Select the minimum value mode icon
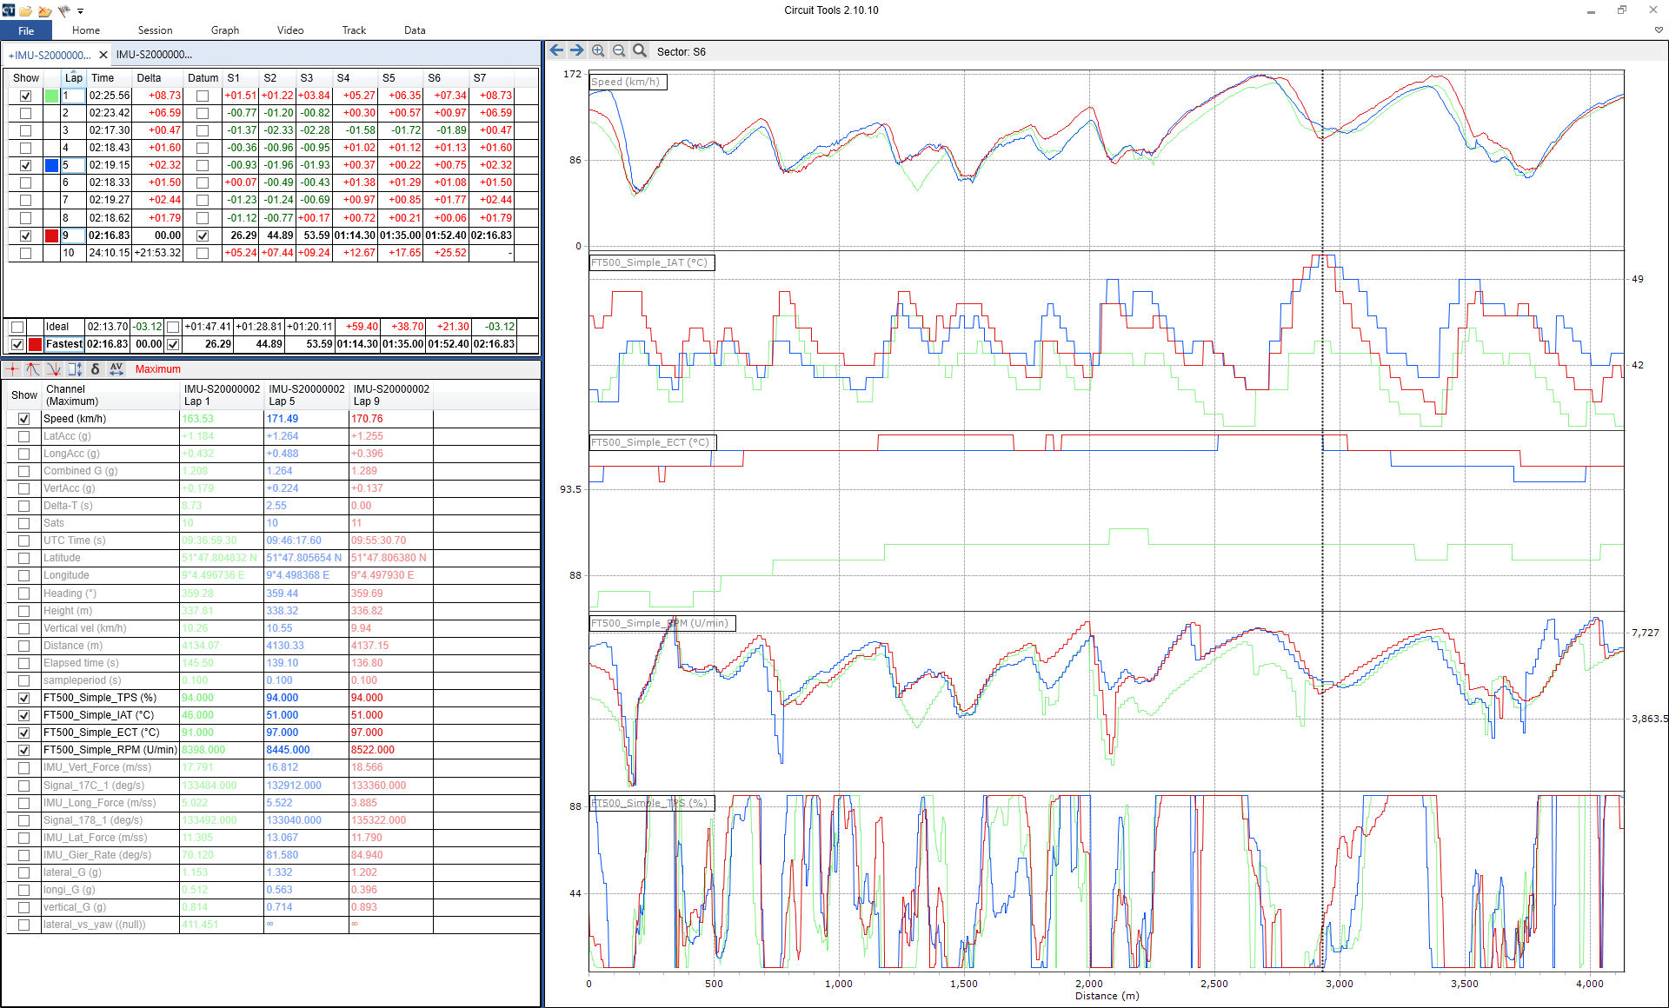This screenshot has width=1669, height=1008. [54, 369]
